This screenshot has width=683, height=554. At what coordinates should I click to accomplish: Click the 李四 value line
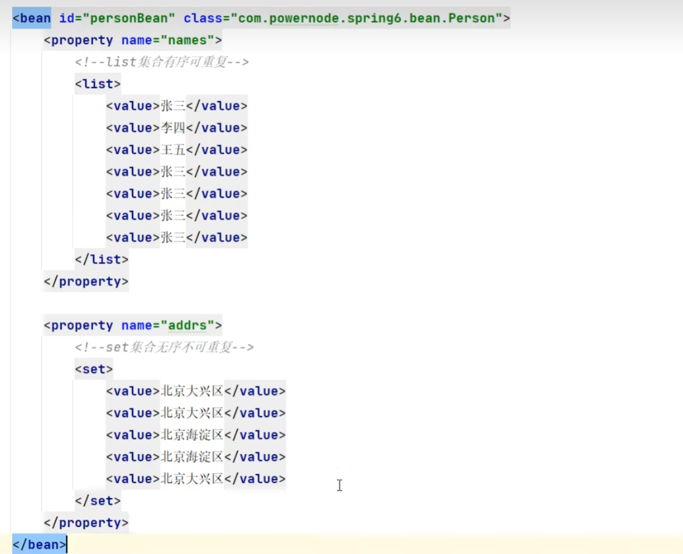pyautogui.click(x=173, y=128)
